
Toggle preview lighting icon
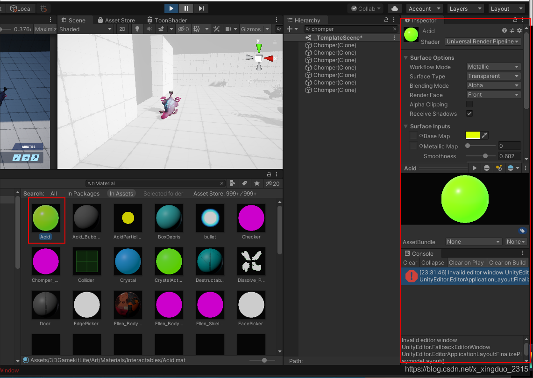point(499,168)
